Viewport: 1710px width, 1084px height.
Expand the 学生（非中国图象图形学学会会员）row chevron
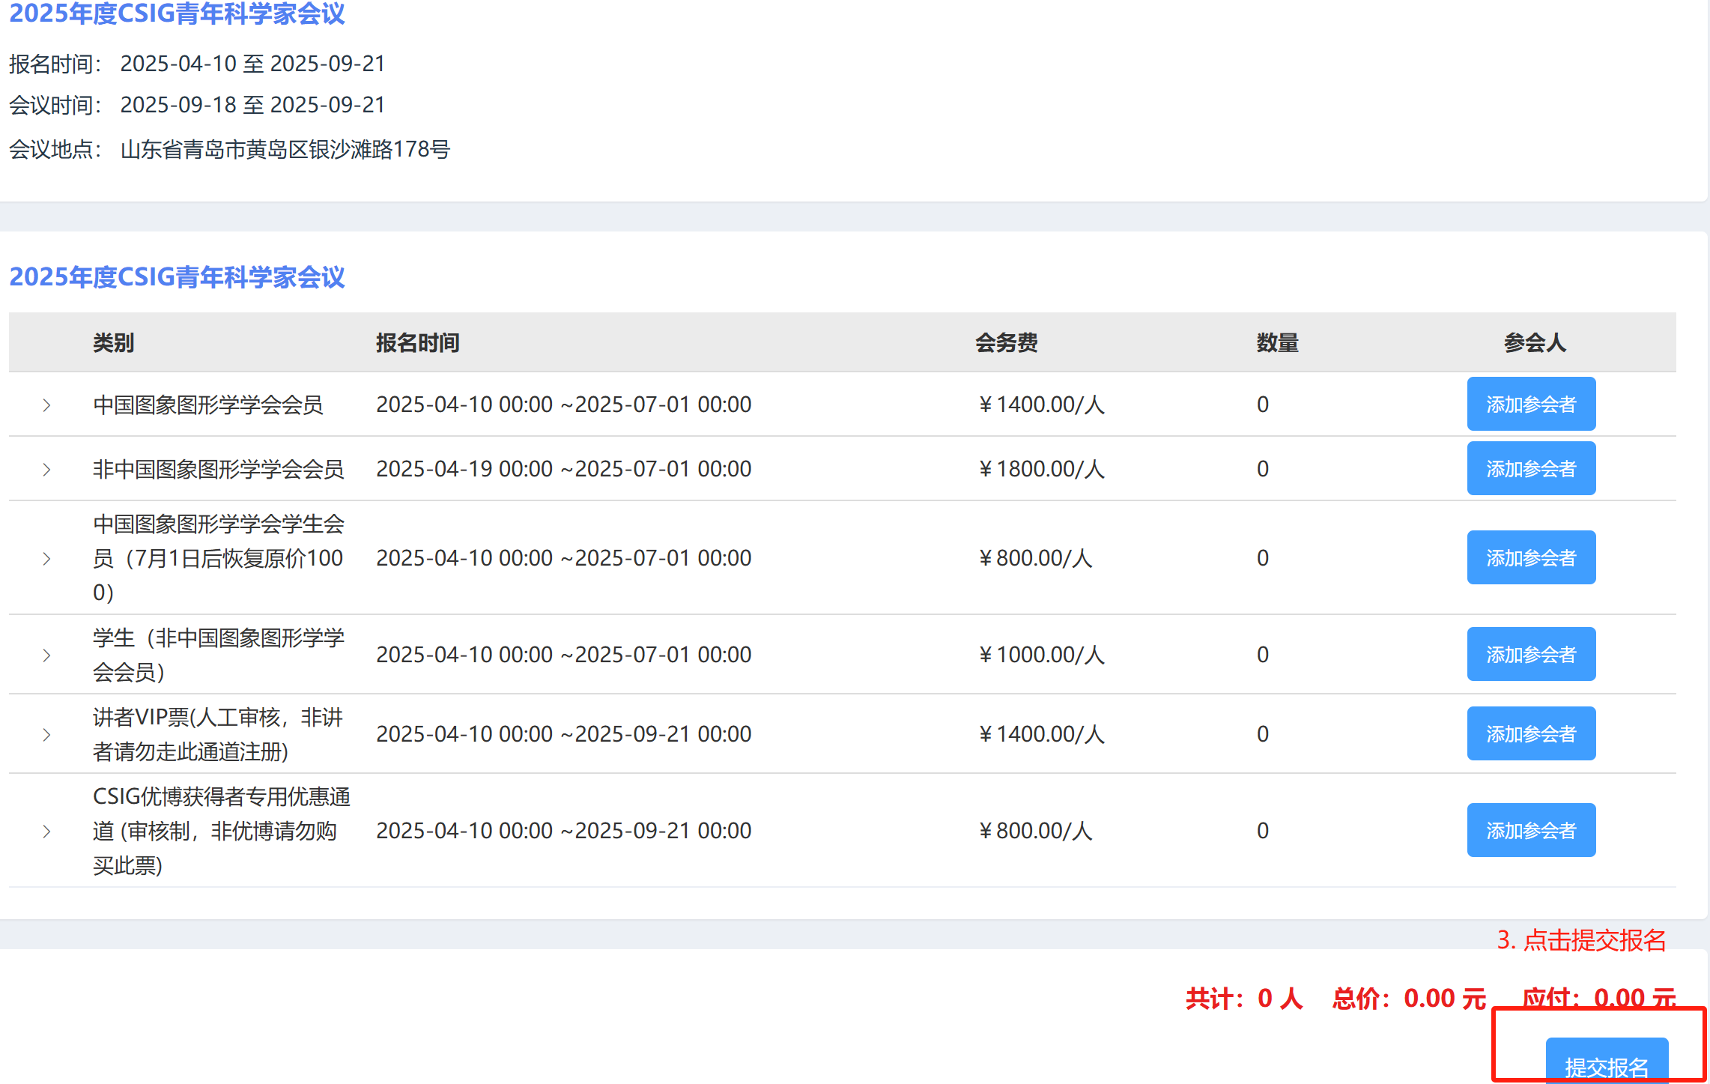[46, 655]
